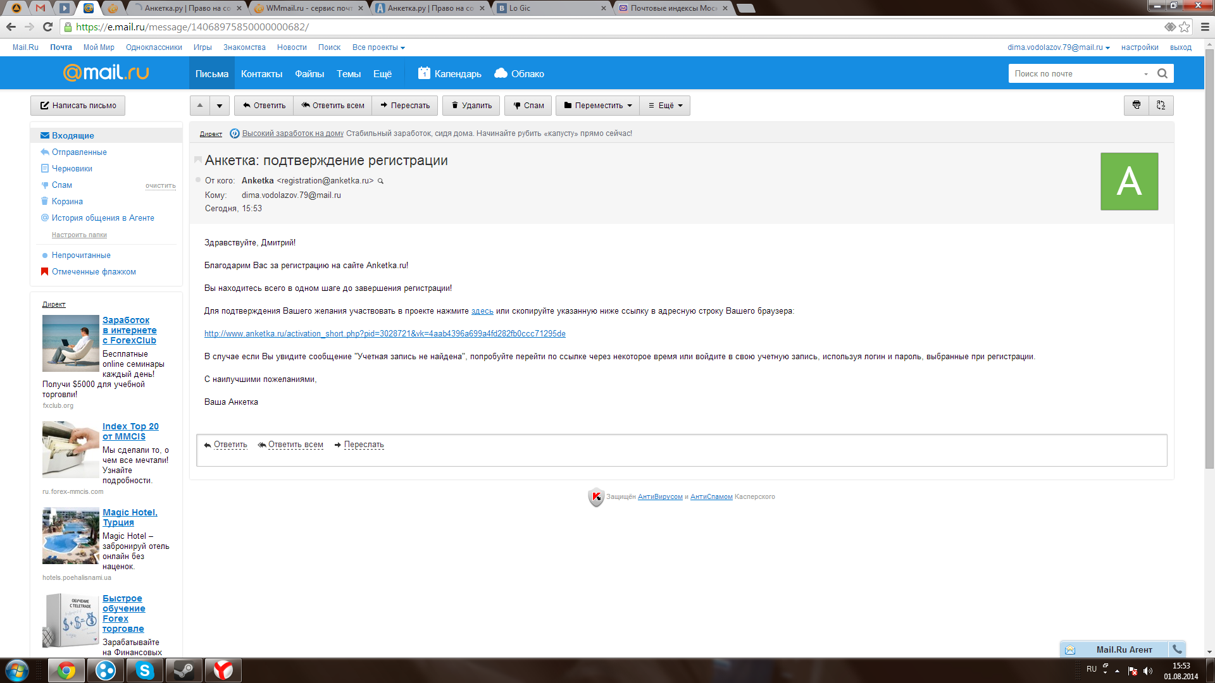Expand Все проекты dropdown
Viewport: 1215px width, 683px height.
[378, 47]
